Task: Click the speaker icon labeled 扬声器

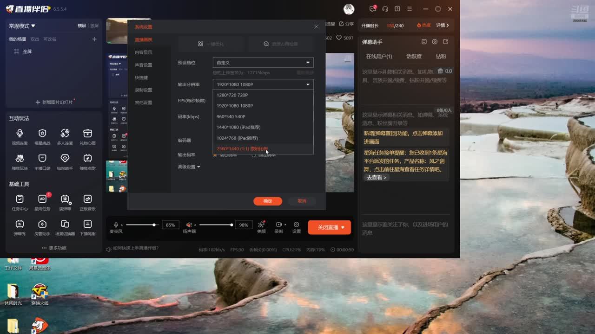Action: (x=189, y=225)
